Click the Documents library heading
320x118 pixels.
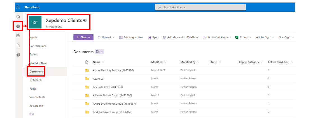tap(83, 52)
